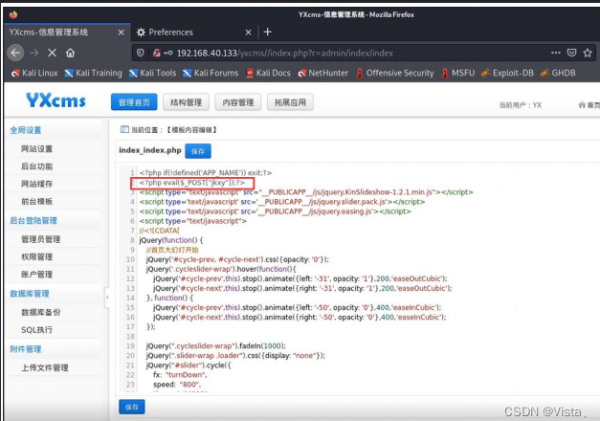Click the jQuery(function() { code line

[171, 240]
